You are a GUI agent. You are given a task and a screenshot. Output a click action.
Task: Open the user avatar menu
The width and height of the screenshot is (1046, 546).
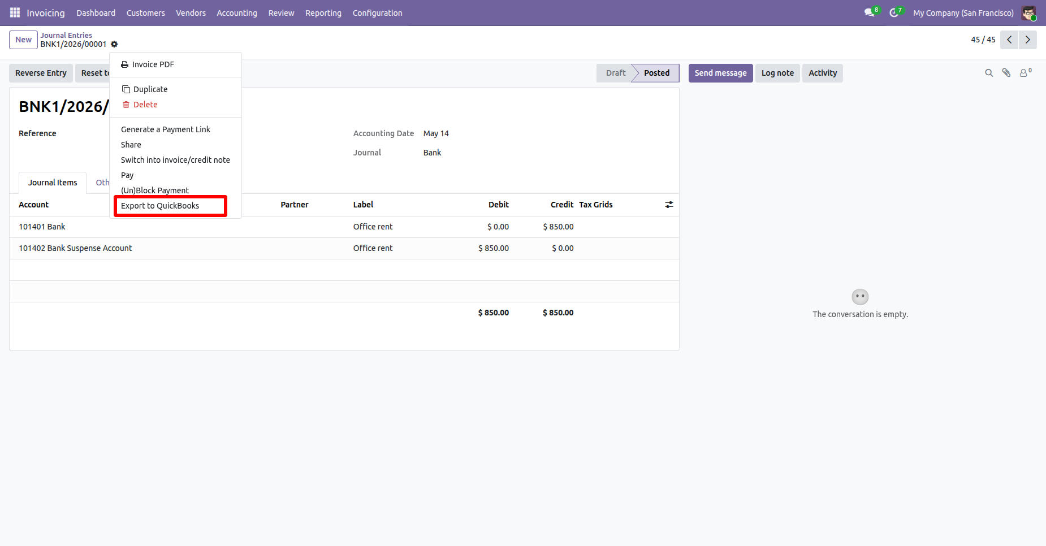pyautogui.click(x=1028, y=12)
